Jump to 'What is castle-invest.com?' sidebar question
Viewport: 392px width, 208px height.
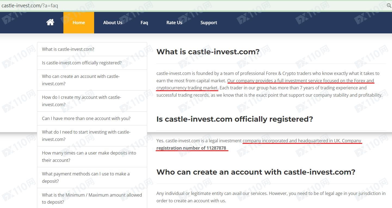tap(68, 49)
